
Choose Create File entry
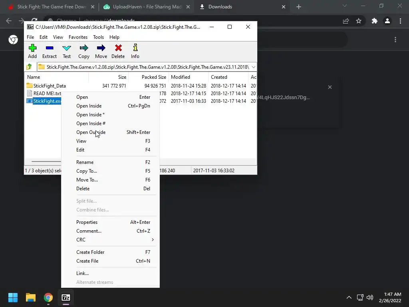pyautogui.click(x=110, y=261)
